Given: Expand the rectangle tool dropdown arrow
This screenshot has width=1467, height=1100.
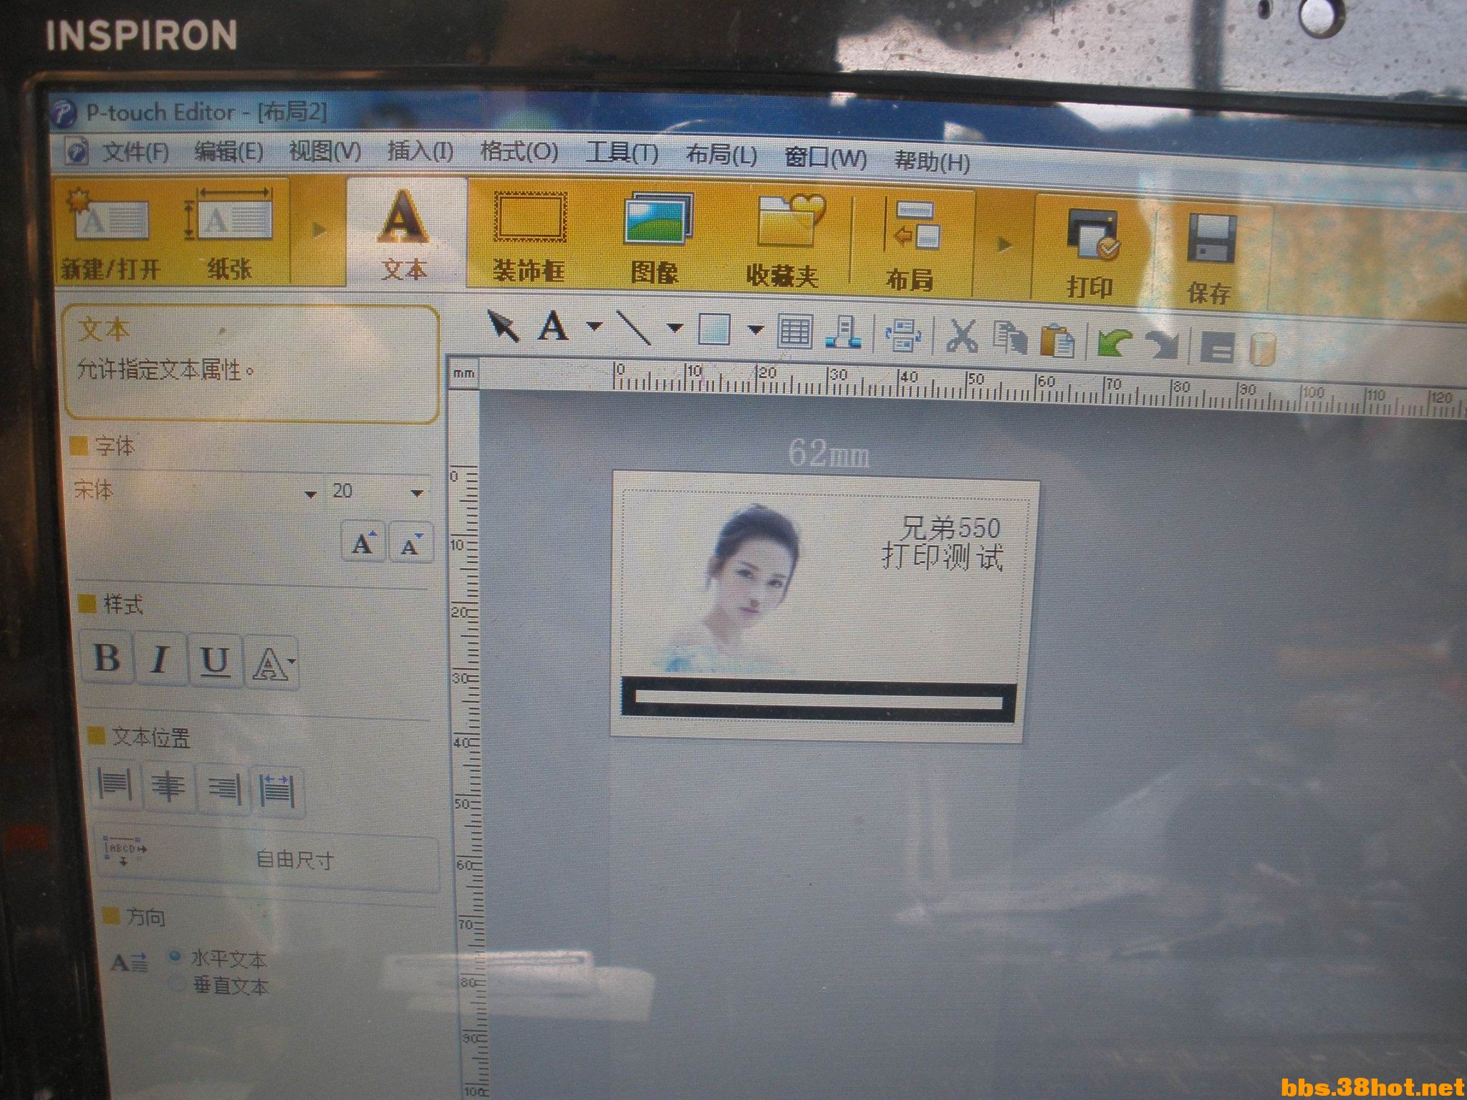Looking at the screenshot, I should (x=755, y=330).
